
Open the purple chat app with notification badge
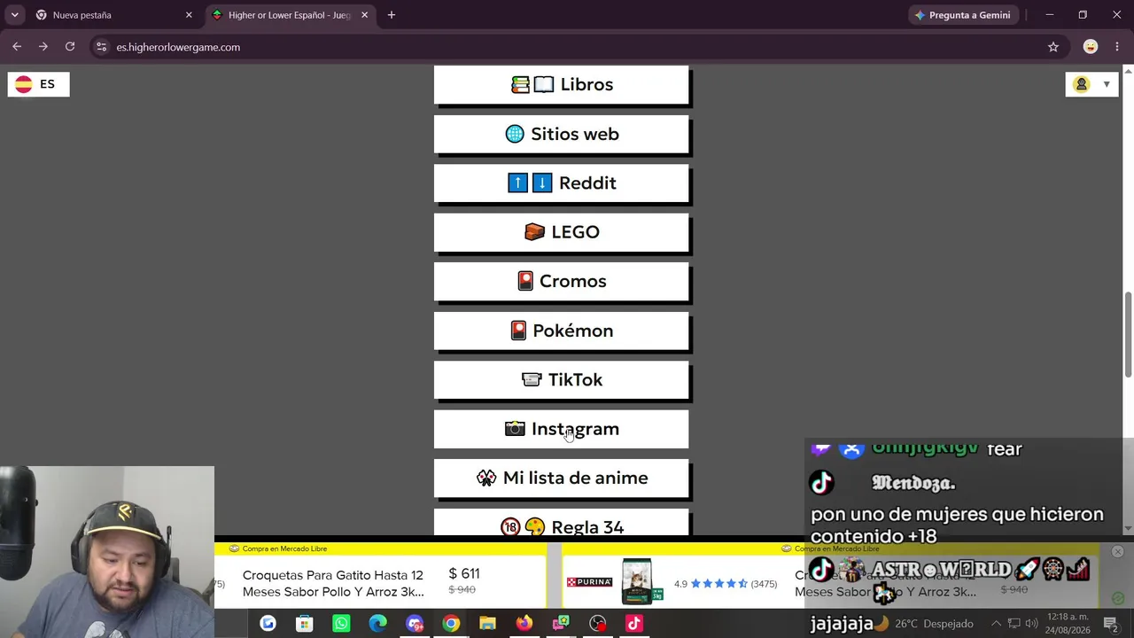coord(415,624)
